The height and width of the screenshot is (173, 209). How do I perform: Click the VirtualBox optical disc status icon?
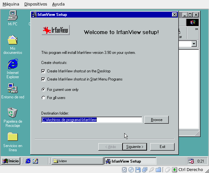click(131, 170)
